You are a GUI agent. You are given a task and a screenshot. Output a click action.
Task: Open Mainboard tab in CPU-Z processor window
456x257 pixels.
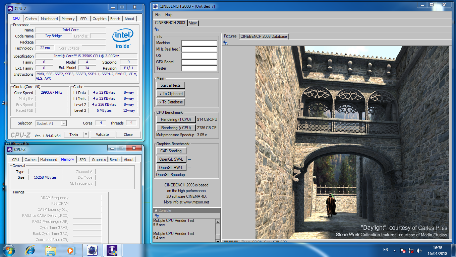49,19
